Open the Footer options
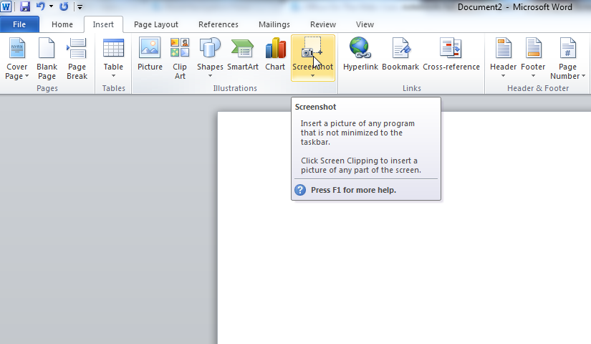 coord(533,59)
